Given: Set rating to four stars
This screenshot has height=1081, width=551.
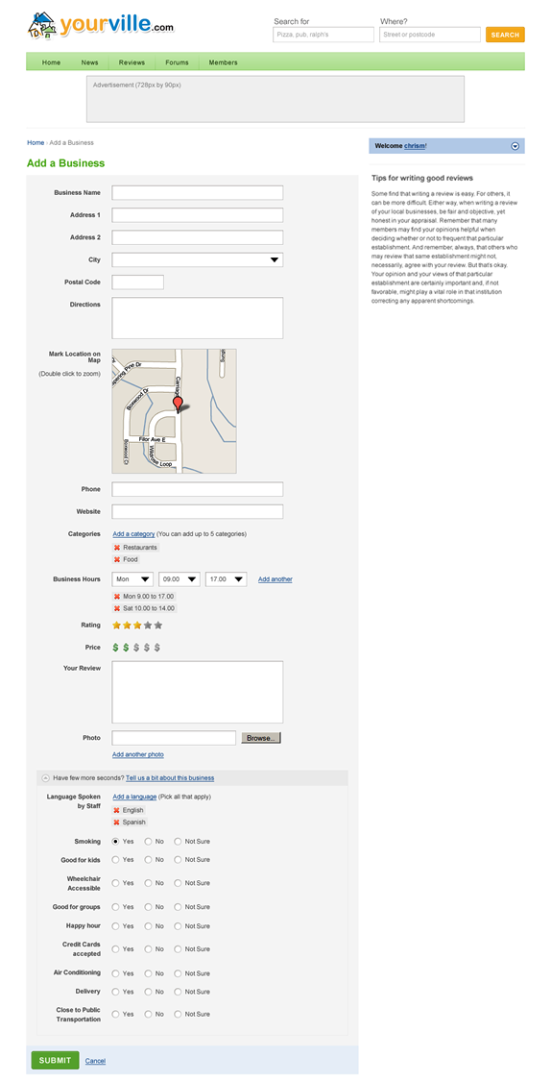Looking at the screenshot, I should [148, 626].
